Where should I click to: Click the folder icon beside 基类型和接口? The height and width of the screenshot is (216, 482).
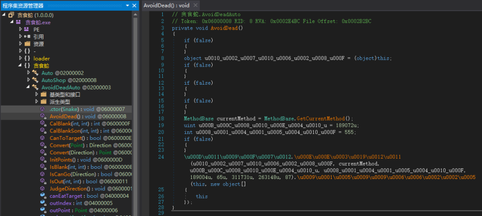pyautogui.click(x=43, y=94)
